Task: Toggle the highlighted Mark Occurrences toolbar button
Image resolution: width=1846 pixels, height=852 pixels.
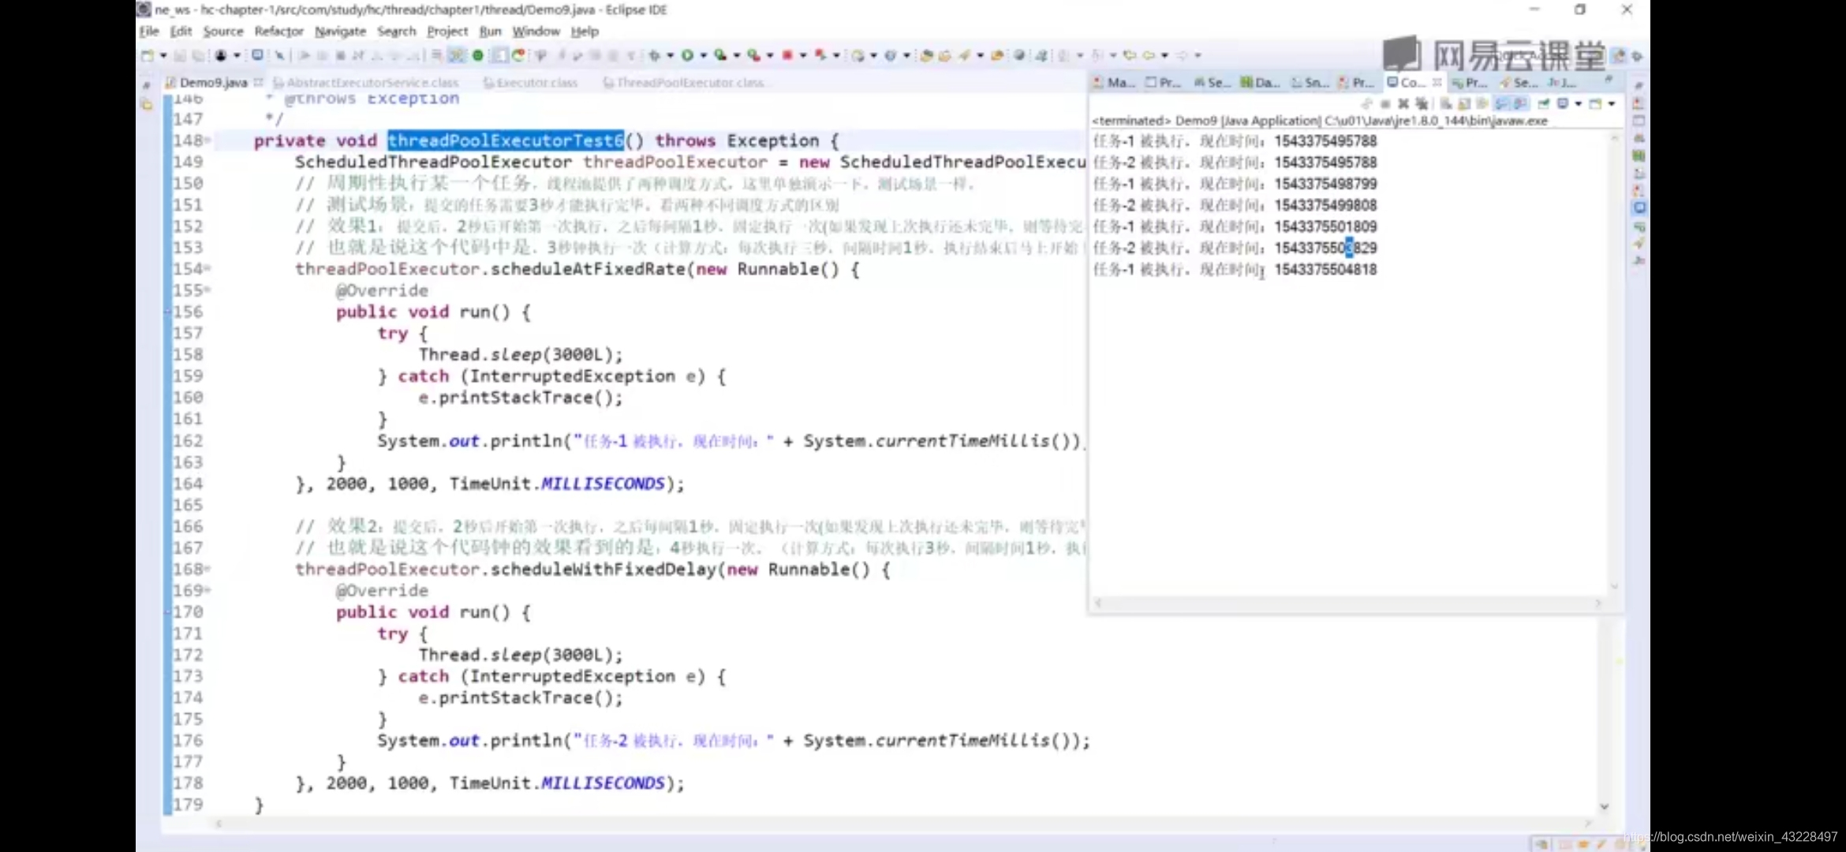Action: click(457, 55)
